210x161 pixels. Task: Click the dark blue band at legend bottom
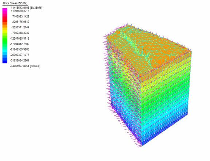[x=5, y=62]
